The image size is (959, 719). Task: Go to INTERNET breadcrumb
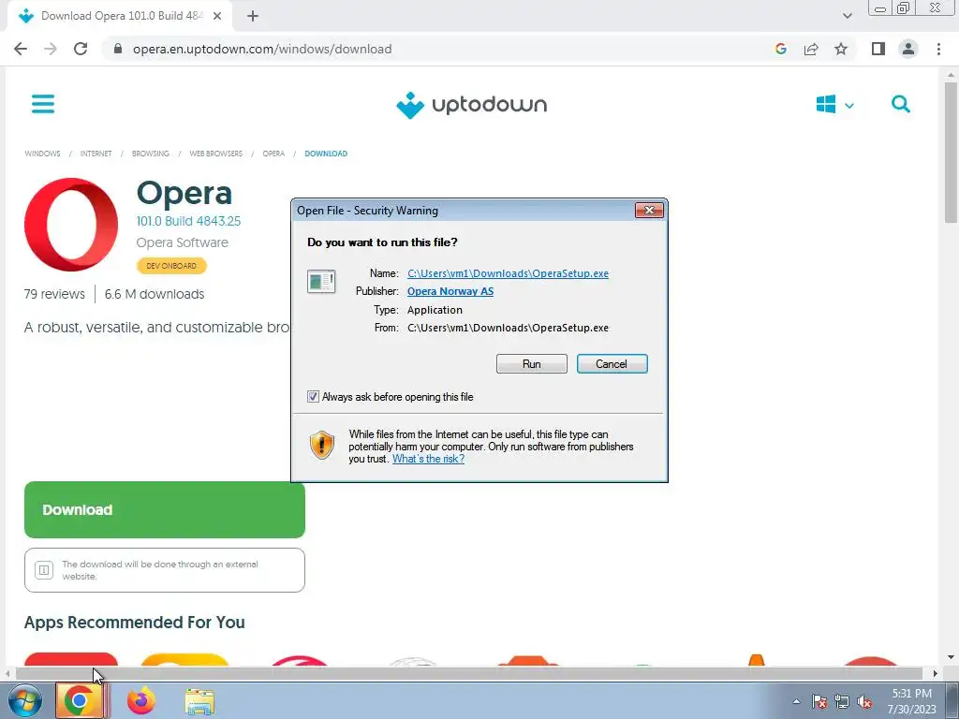tap(96, 154)
